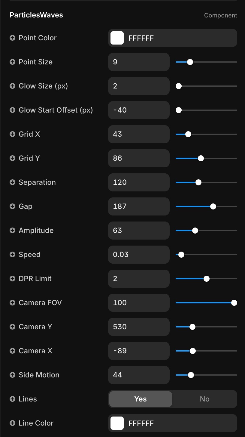Click the plus icon beside Point Color

[12, 38]
